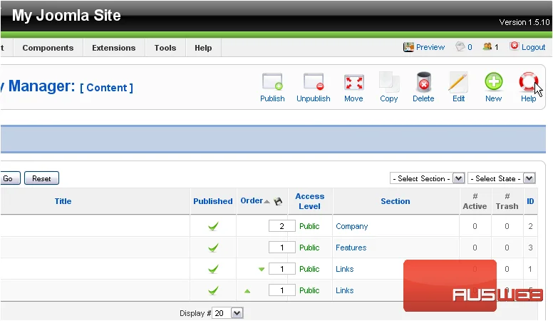The image size is (553, 321).
Task: Click the Reset filter button
Action: [x=41, y=178]
